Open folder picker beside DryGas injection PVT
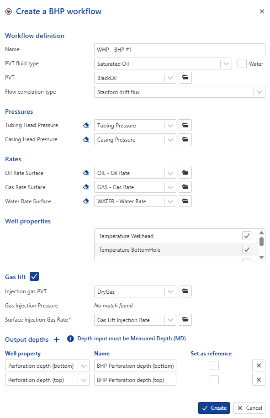270x418 pixels. [x=185, y=291]
